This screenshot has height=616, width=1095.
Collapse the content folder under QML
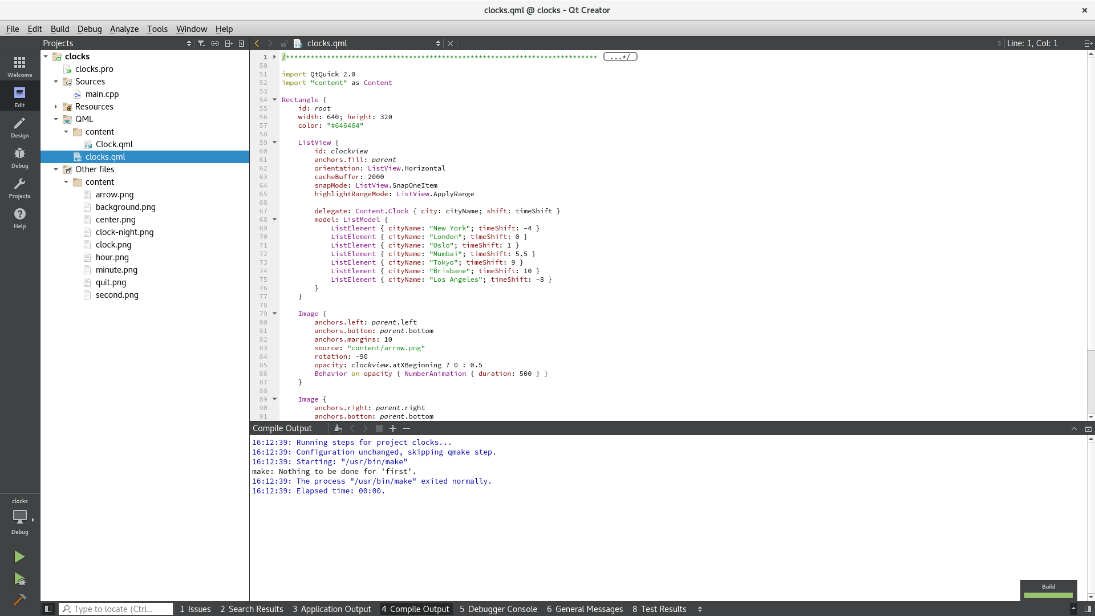[x=67, y=132]
